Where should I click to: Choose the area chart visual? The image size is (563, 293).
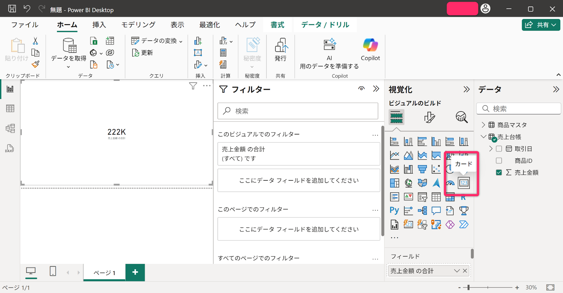(408, 155)
